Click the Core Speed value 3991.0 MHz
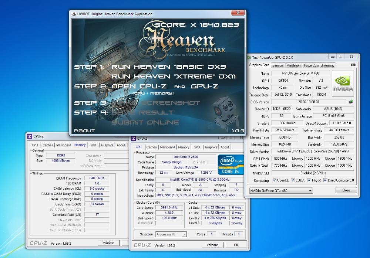The width and height of the screenshot is (370, 258). point(169,207)
